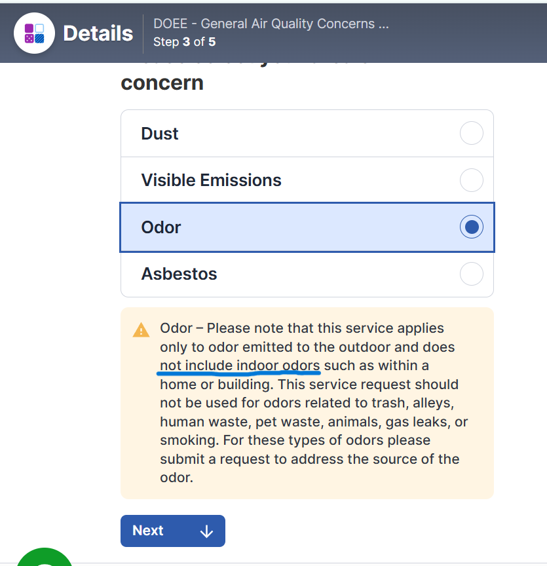This screenshot has height=566, width=547.
Task: Click the 'Step 3 of 5' indicator
Action: (185, 42)
